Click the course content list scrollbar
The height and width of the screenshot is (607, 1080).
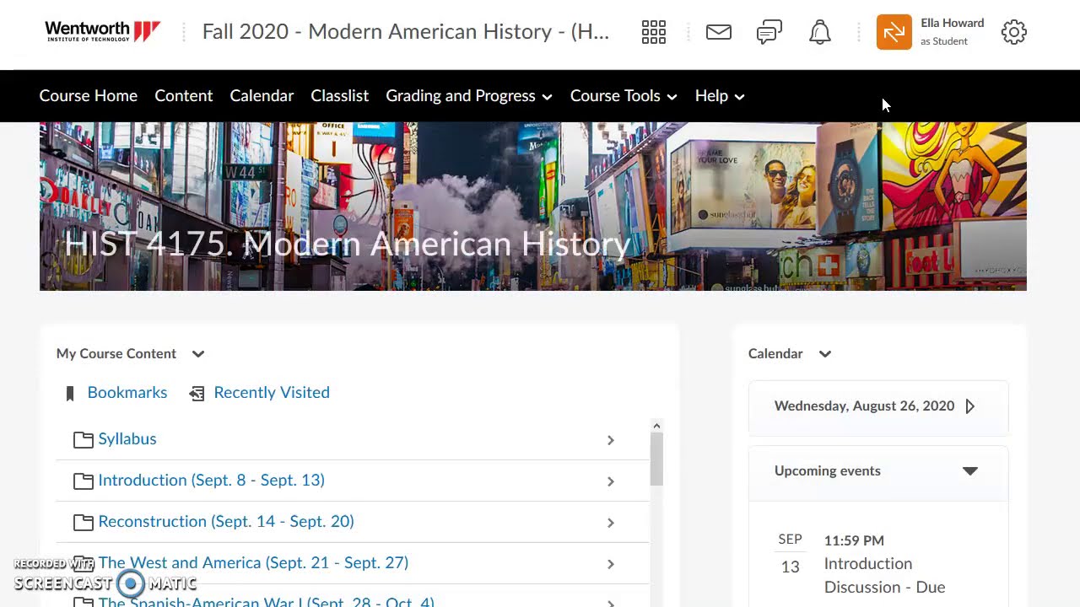(x=656, y=459)
